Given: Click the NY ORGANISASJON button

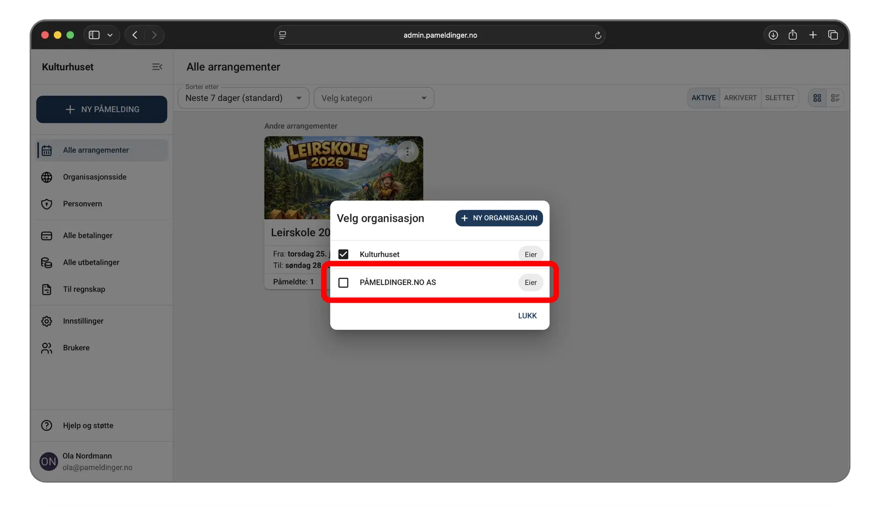Looking at the screenshot, I should (x=499, y=218).
